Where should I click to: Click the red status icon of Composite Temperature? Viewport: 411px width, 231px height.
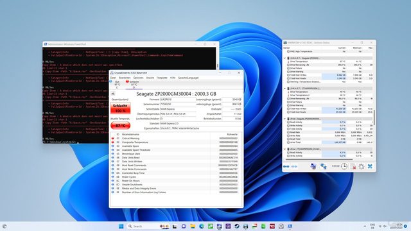tap(113, 142)
